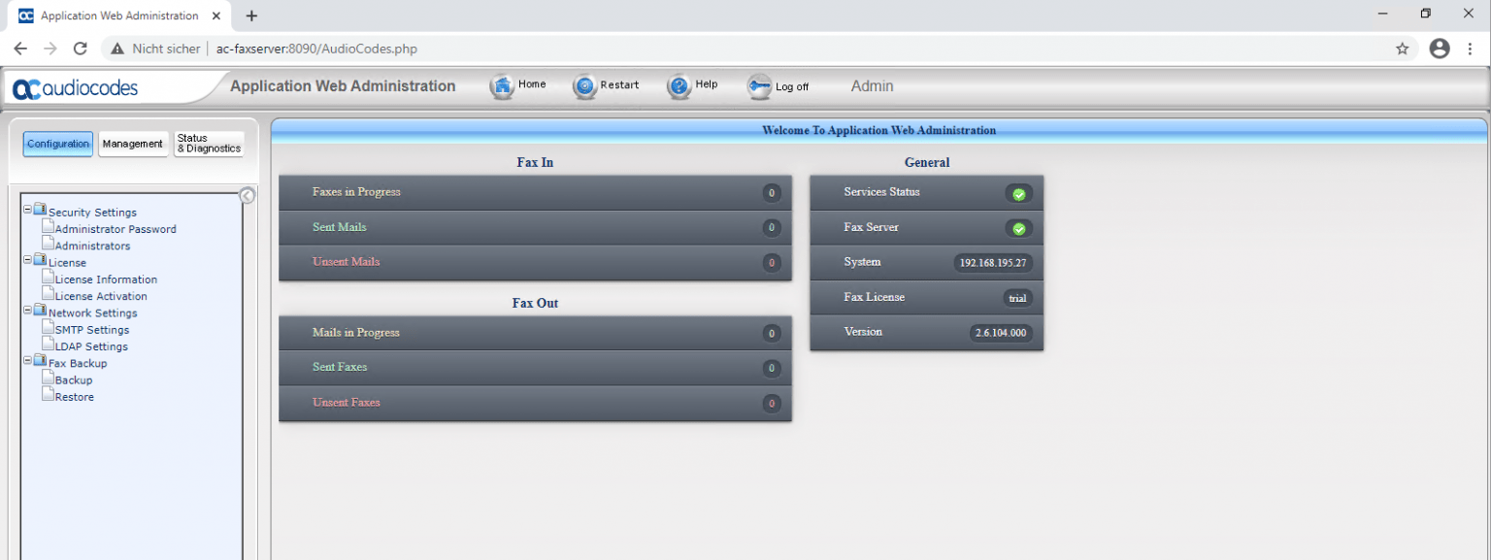1491x560 pixels.
Task: Select SMTP Settings in the tree
Action: [x=91, y=329]
